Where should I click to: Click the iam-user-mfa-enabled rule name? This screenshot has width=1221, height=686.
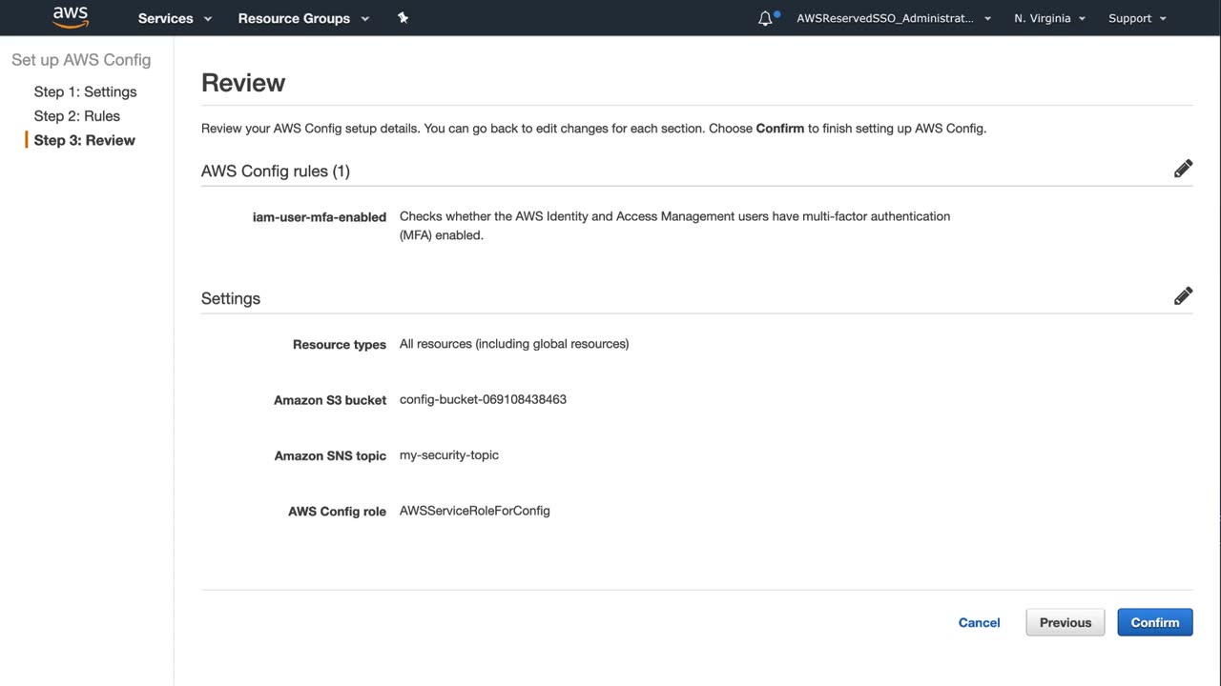[319, 217]
